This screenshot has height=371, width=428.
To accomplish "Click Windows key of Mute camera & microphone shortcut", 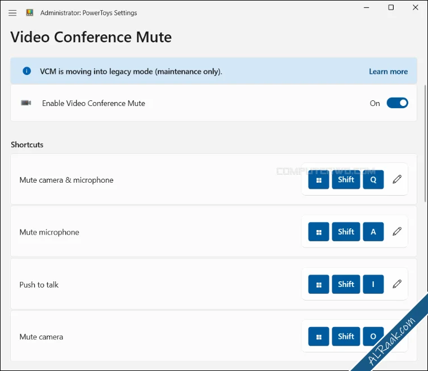I will pyautogui.click(x=319, y=179).
